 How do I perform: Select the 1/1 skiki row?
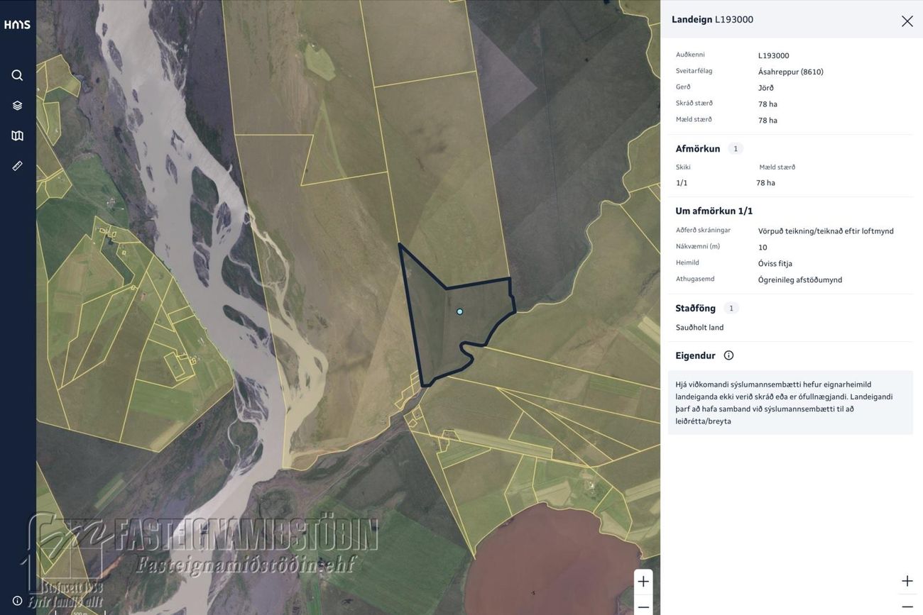click(x=790, y=182)
